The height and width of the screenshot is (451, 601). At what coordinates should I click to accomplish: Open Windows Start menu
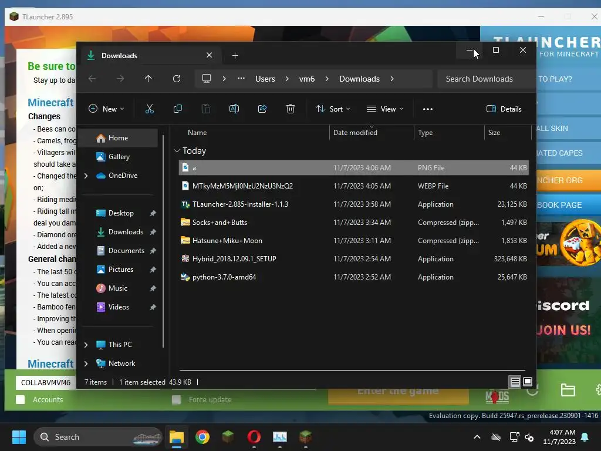pyautogui.click(x=19, y=437)
